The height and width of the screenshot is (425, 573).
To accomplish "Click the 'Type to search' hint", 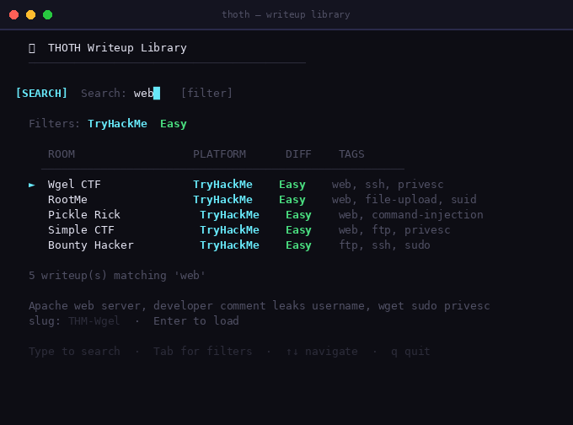I will tap(74, 352).
